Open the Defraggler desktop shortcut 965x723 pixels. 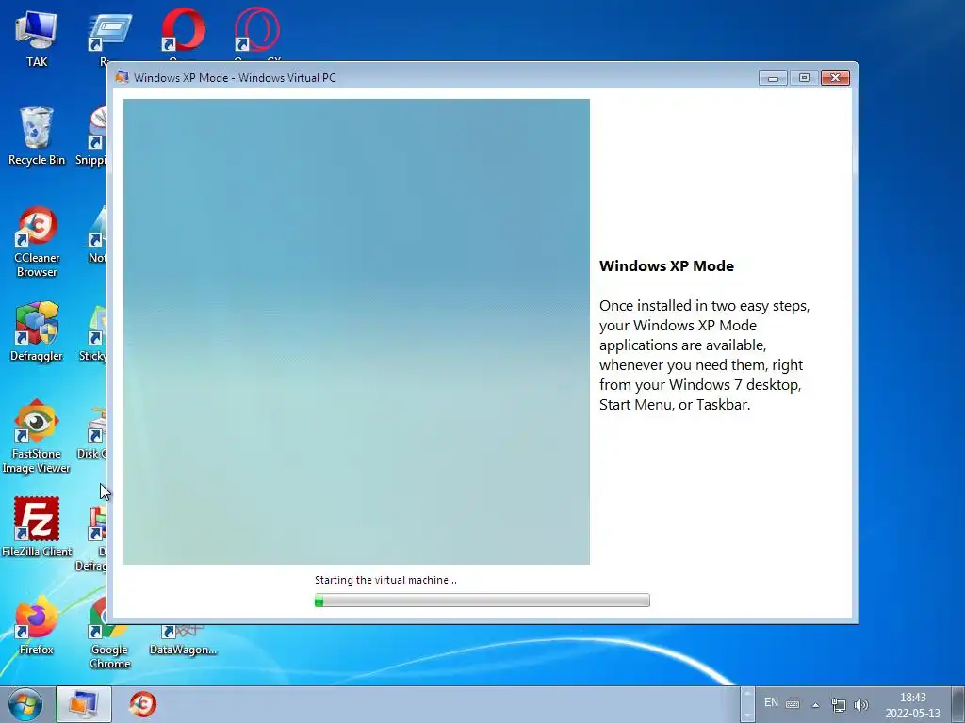point(37,330)
